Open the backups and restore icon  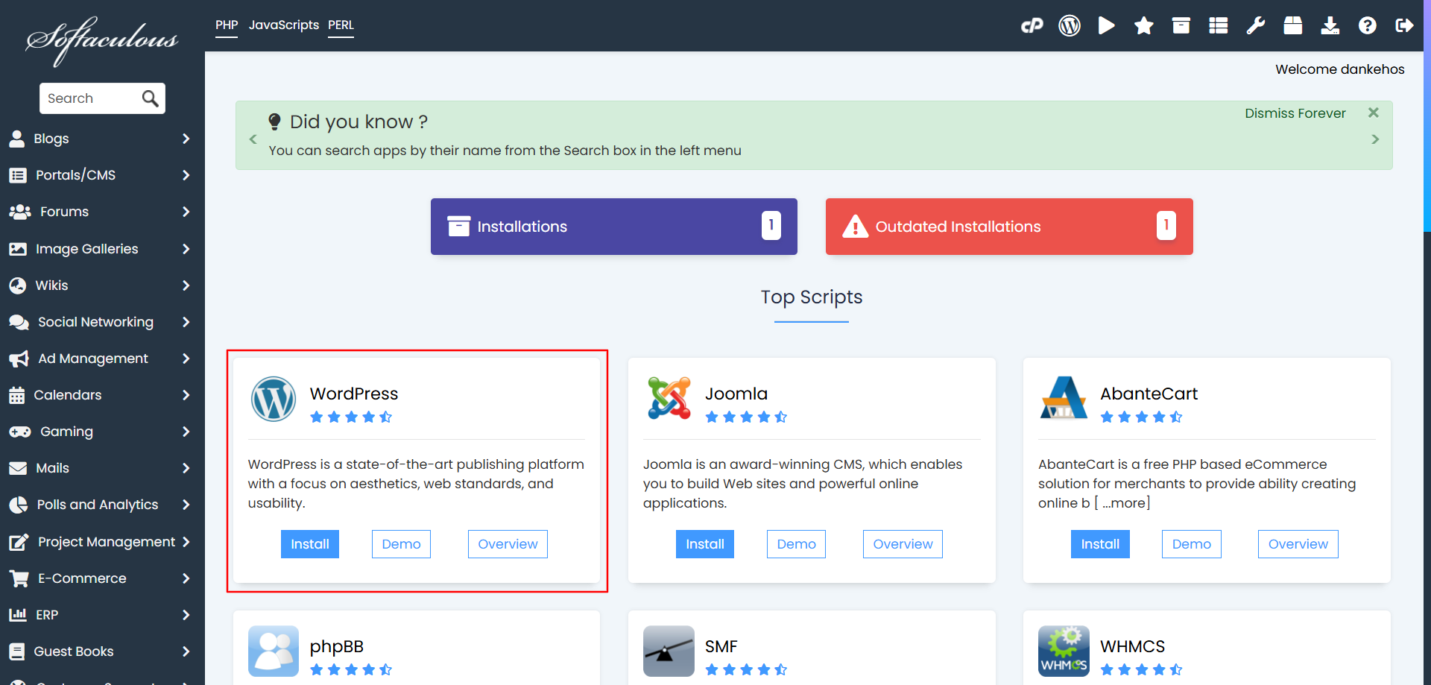(x=1293, y=26)
